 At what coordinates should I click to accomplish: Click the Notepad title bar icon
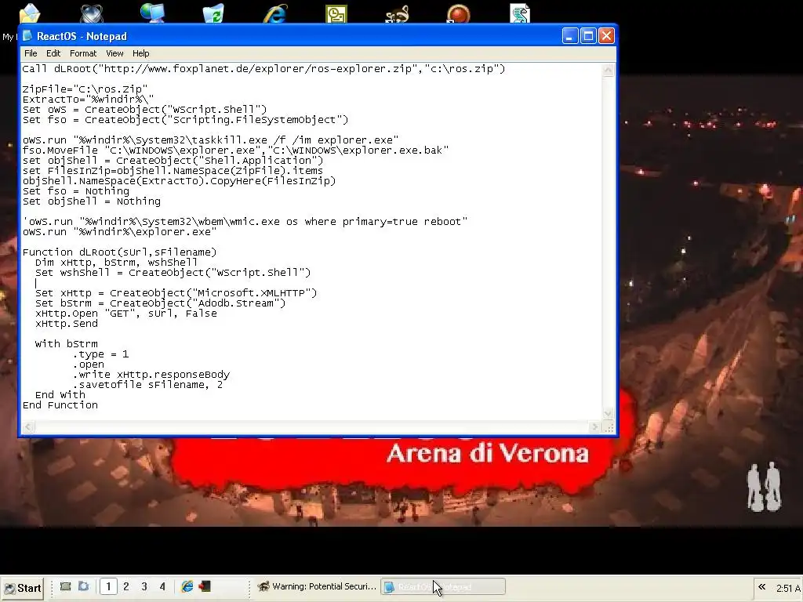27,36
